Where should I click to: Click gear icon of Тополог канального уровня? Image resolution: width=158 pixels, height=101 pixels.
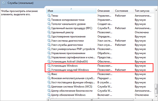tap(49, 24)
